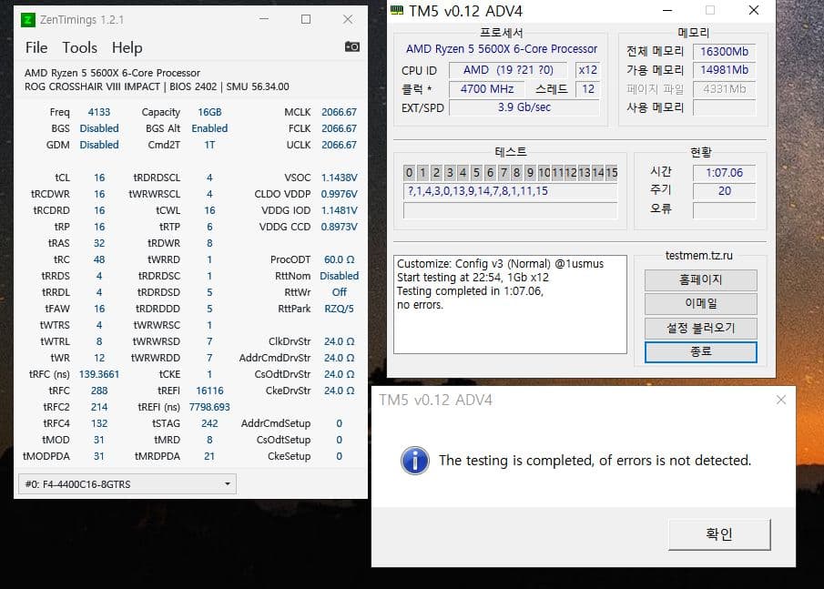
Task: Maximize the ZenTimings window
Action: pos(306,19)
